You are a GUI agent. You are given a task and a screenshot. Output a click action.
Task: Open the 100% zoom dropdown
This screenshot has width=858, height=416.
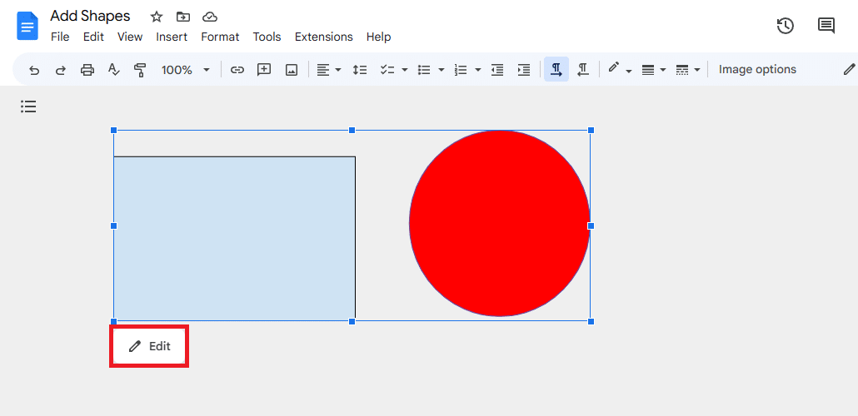point(186,70)
